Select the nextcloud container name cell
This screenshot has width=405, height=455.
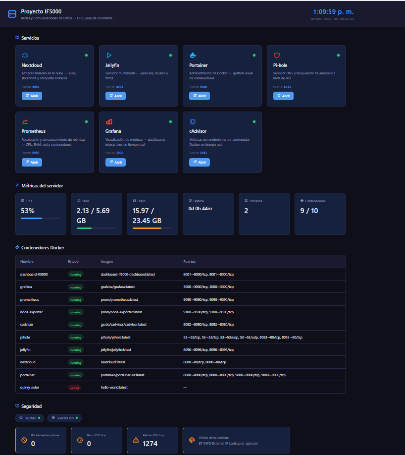(x=28, y=362)
